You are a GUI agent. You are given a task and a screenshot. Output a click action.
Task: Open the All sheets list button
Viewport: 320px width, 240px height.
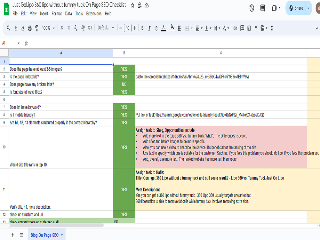point(21,235)
